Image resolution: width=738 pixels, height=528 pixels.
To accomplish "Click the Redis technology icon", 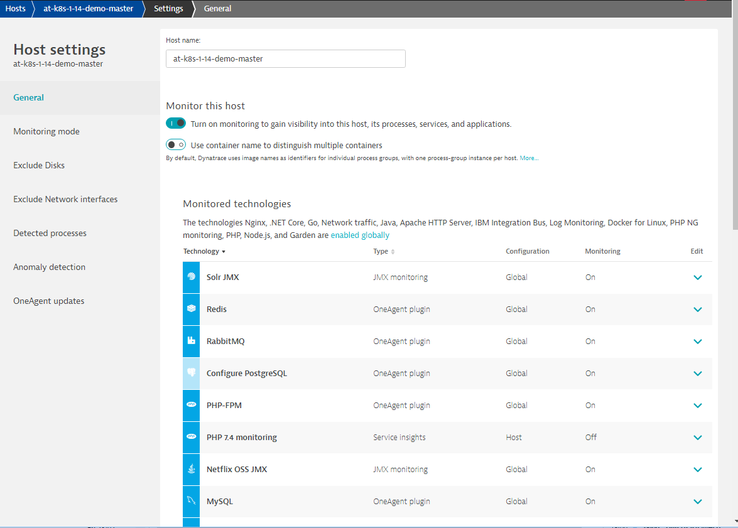I will (x=191, y=310).
